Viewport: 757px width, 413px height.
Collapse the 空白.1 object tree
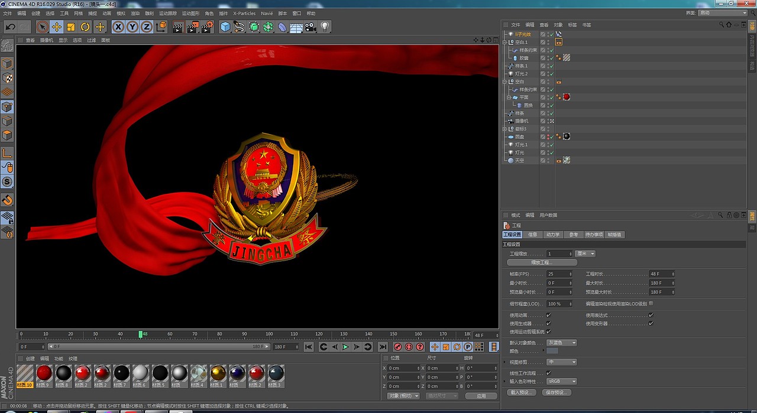pos(504,43)
